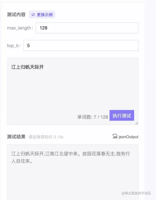Viewport: 156px width, 200px height.
Task: Run the test with 执行测试 button
Action: point(122,115)
